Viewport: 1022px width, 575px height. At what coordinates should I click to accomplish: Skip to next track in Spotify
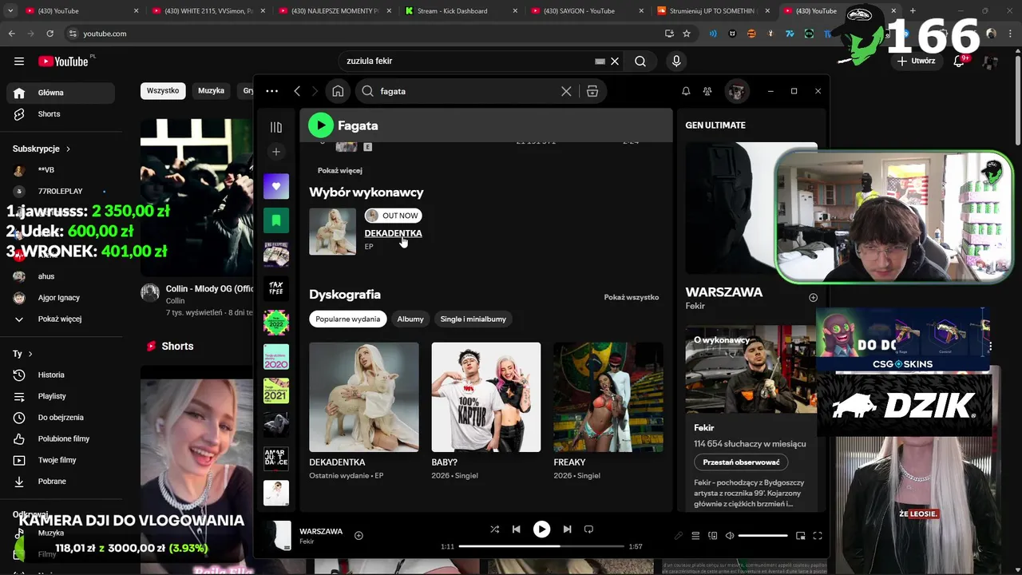coord(567,529)
